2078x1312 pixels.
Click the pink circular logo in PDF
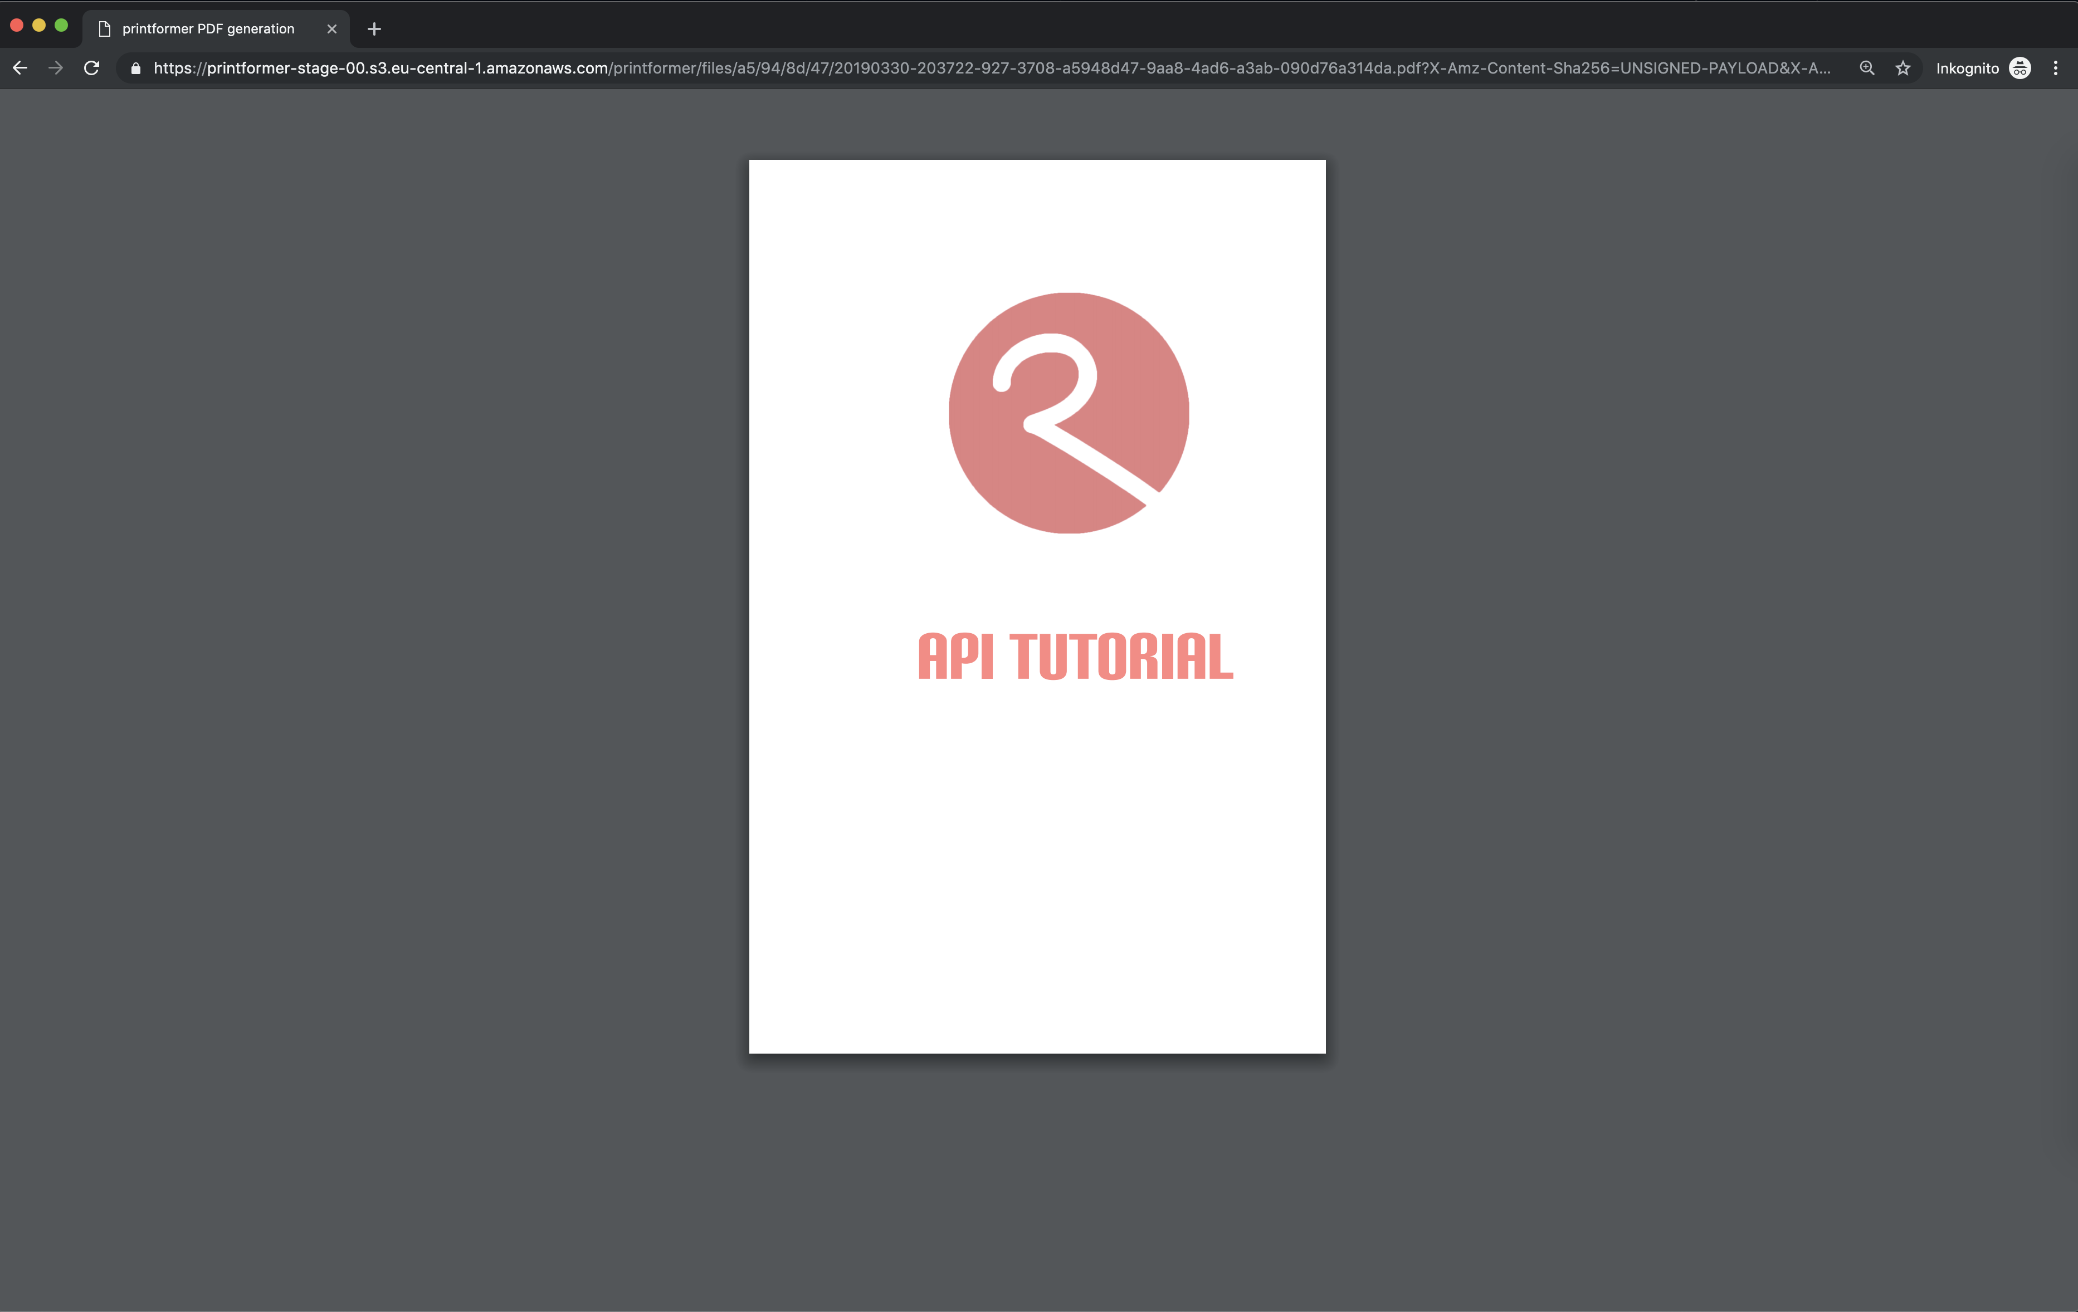1069,412
